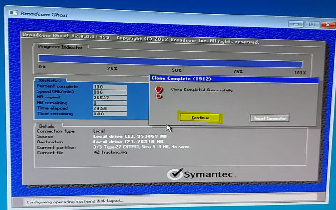The image size is (336, 210).
Task: Click the Current file '42 tracking.log' text
Action: [x=110, y=152]
